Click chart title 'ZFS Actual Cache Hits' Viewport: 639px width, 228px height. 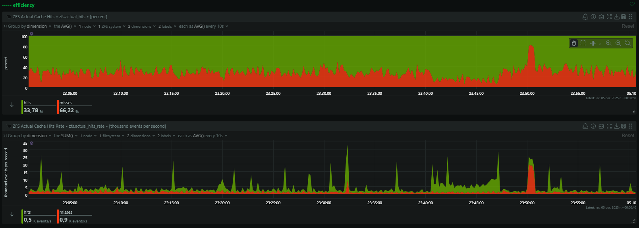33,17
